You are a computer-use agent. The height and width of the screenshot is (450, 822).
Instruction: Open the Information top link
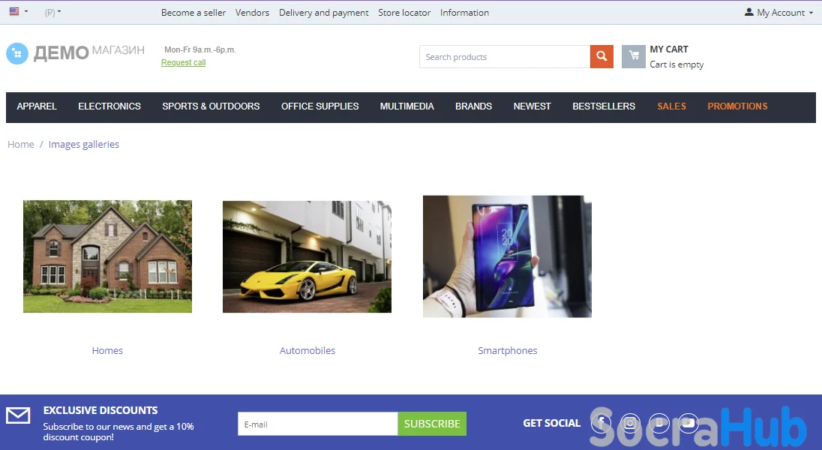tap(464, 13)
